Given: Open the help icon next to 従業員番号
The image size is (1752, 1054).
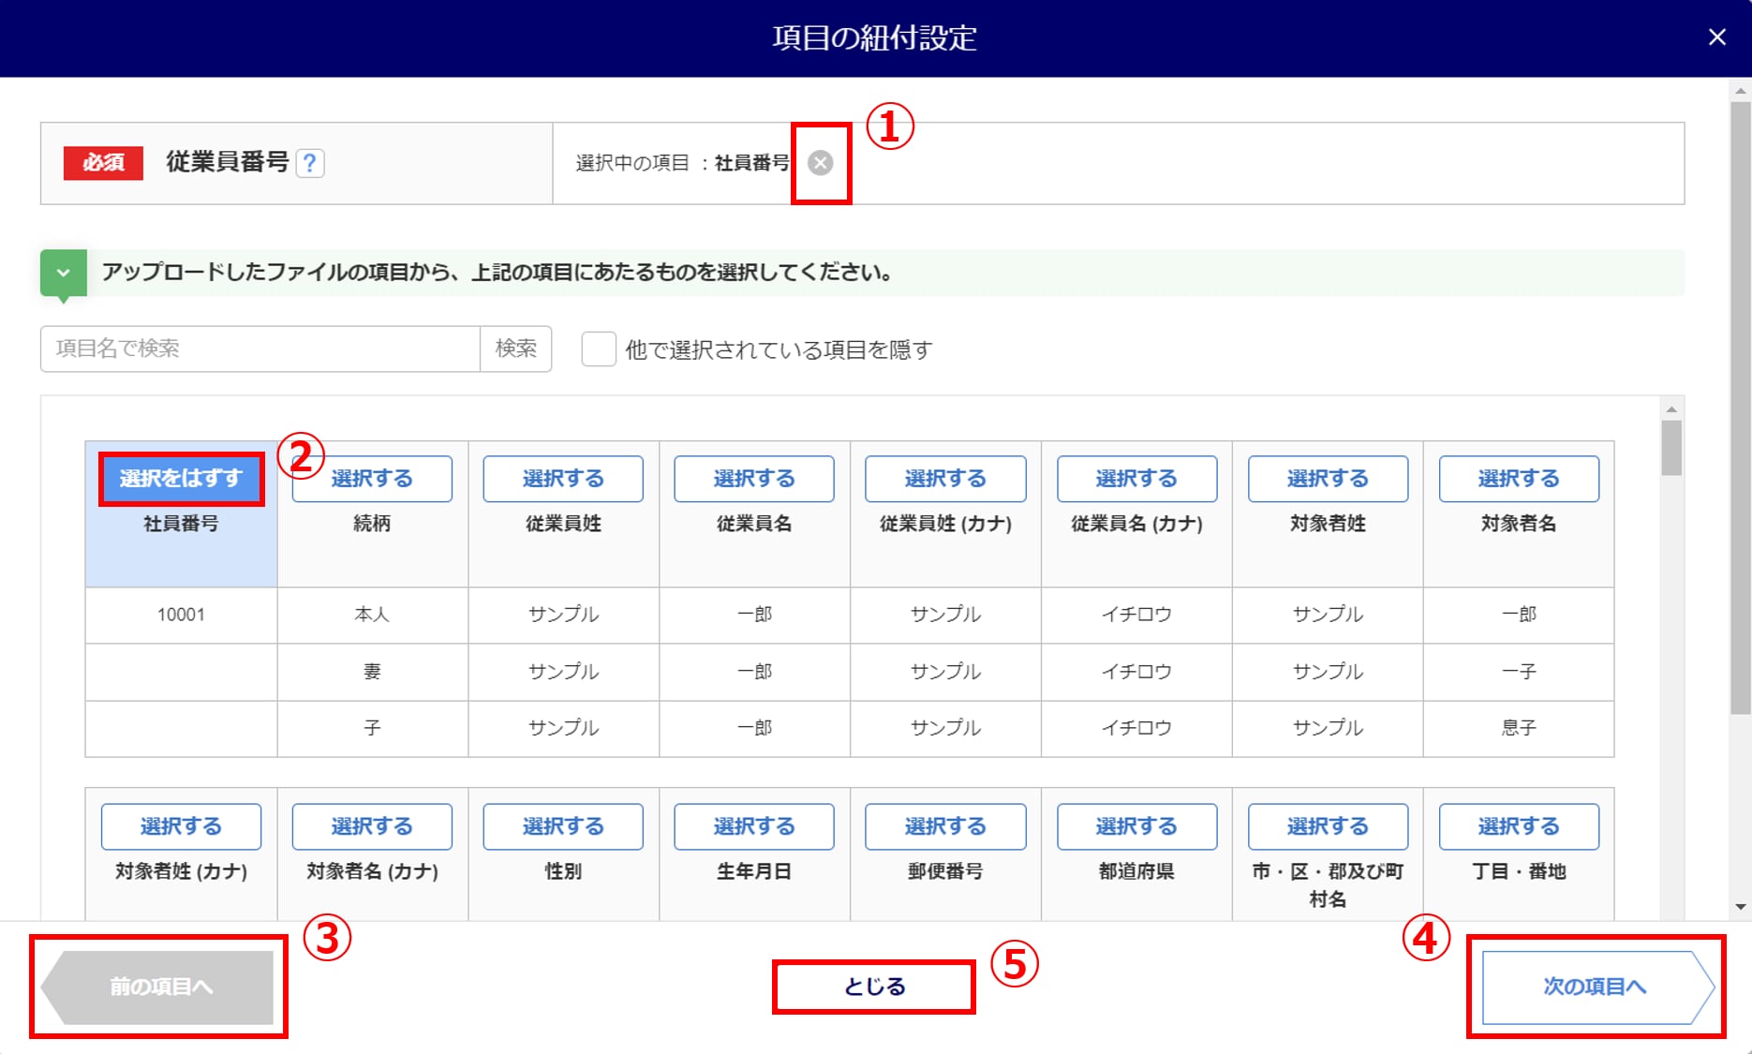Looking at the screenshot, I should click(x=310, y=163).
